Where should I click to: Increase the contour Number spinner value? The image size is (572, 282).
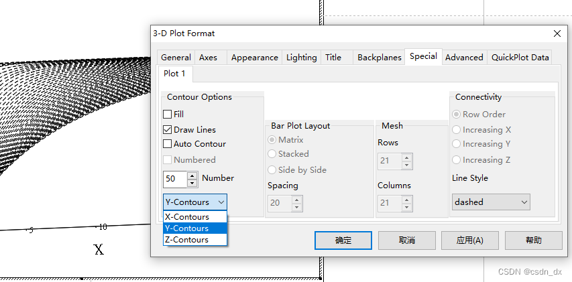tap(192, 175)
